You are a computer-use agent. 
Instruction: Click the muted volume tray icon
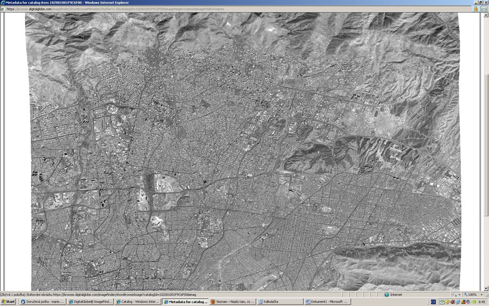(453, 302)
